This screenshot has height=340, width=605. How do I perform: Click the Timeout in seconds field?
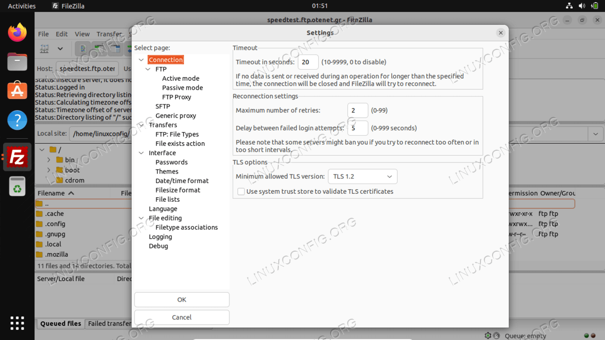308,62
